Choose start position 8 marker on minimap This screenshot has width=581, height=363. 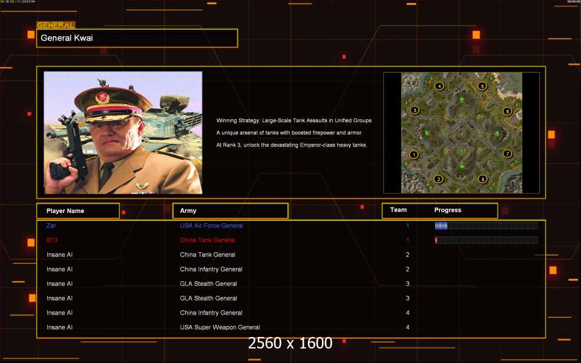pyautogui.click(x=482, y=179)
